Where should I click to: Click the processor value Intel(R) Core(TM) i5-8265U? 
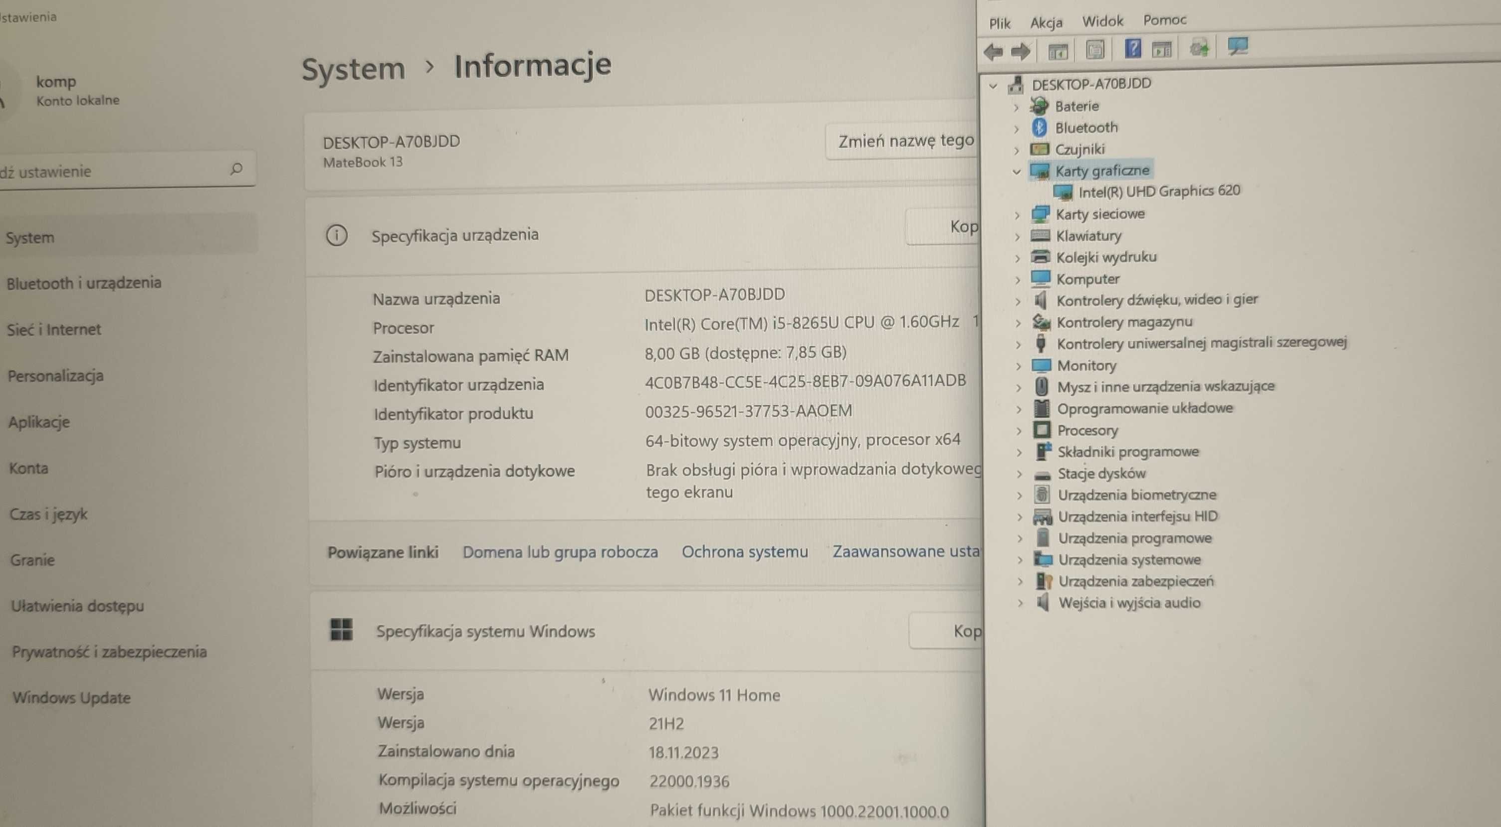tap(801, 323)
